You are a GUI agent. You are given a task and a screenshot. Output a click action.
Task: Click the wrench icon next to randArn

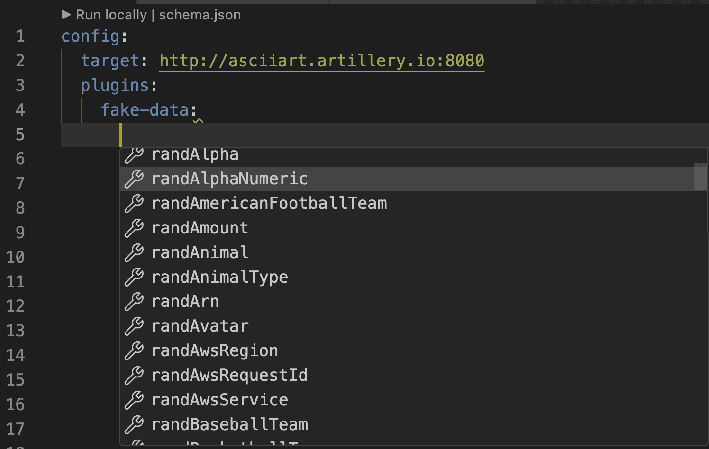134,301
